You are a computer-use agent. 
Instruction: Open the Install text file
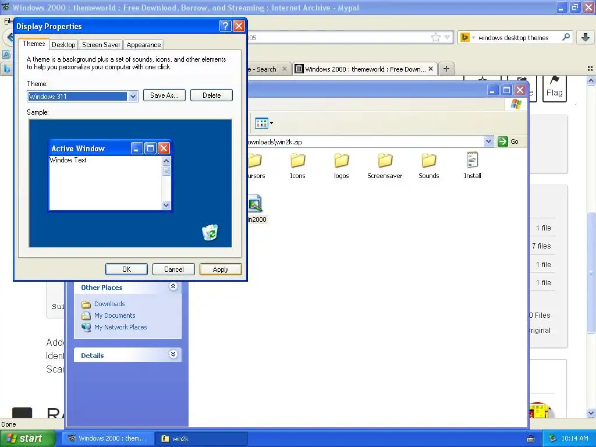[473, 166]
